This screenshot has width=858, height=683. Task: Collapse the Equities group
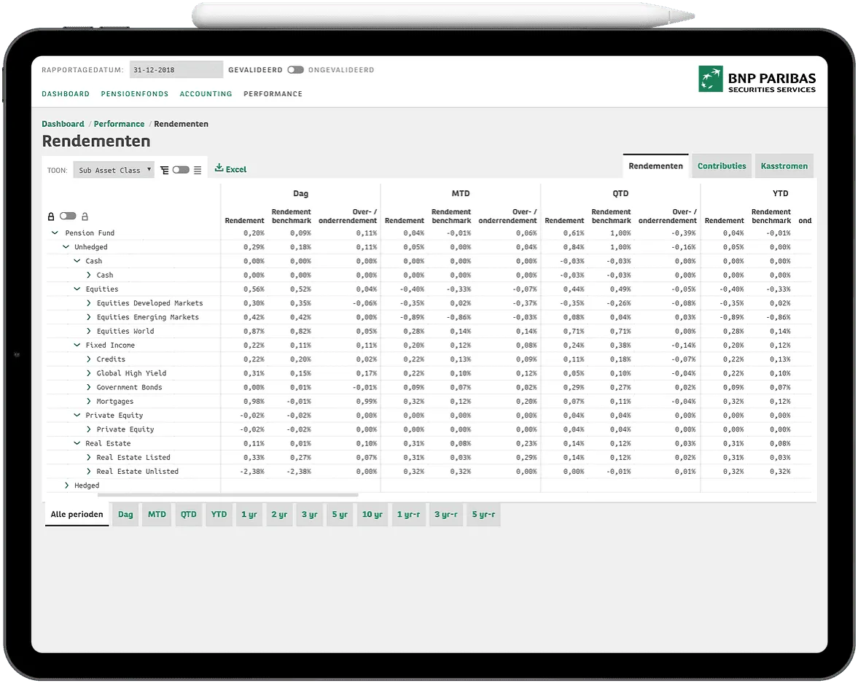coord(78,289)
